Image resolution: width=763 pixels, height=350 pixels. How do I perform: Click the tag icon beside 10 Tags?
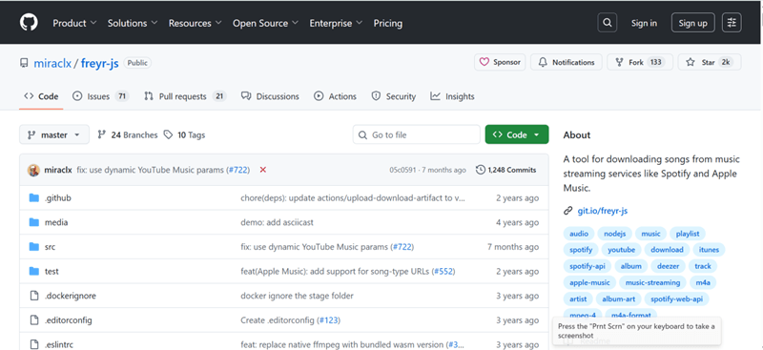pos(169,134)
